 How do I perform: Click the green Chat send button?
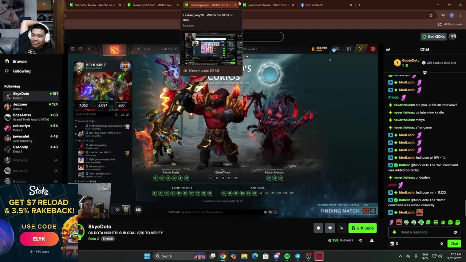click(x=454, y=244)
